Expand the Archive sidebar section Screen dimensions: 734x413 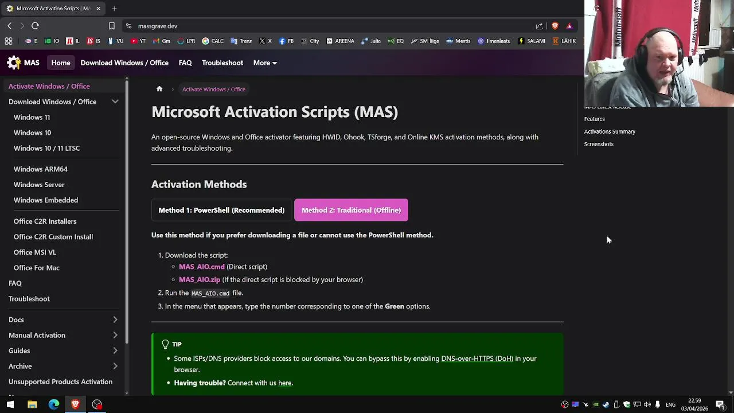click(x=115, y=366)
